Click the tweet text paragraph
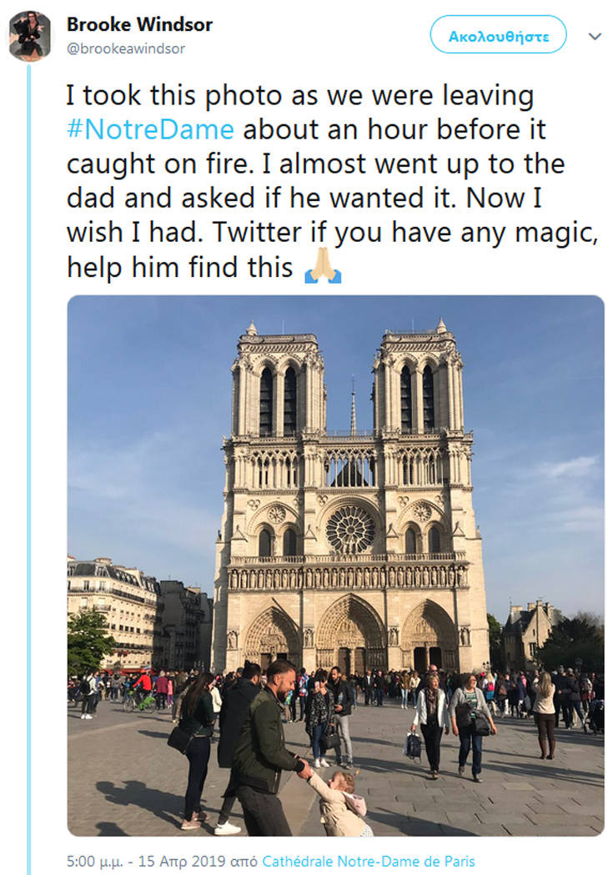Screen dimensions: 613x875 coord(334,181)
